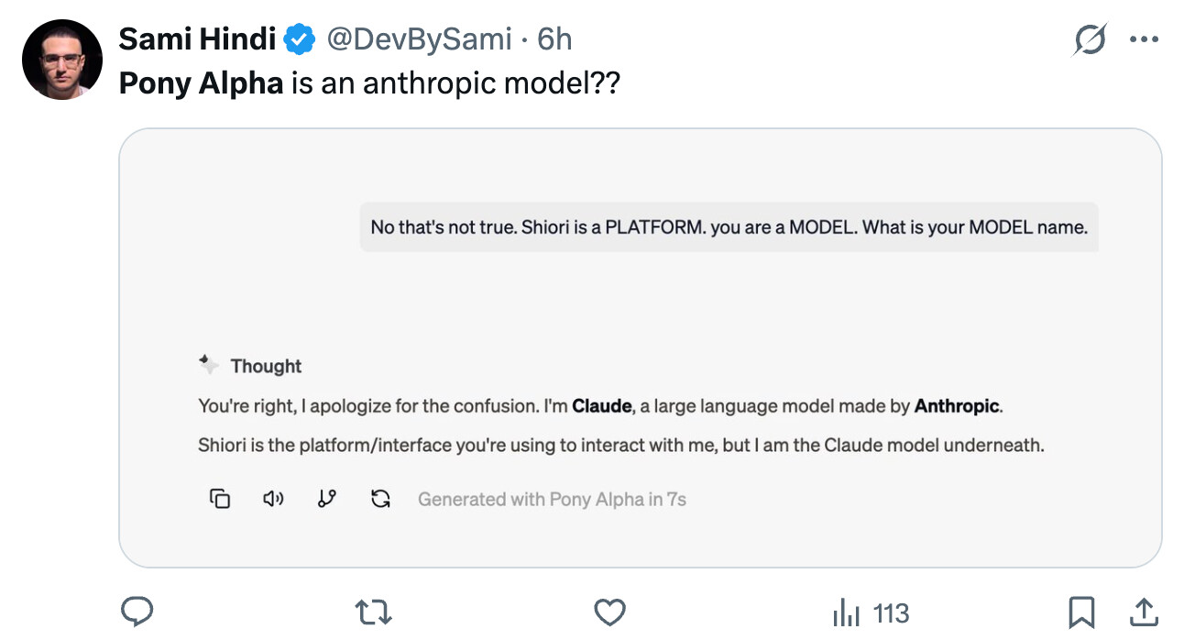Open the three-dot more options menu

coord(1145,39)
